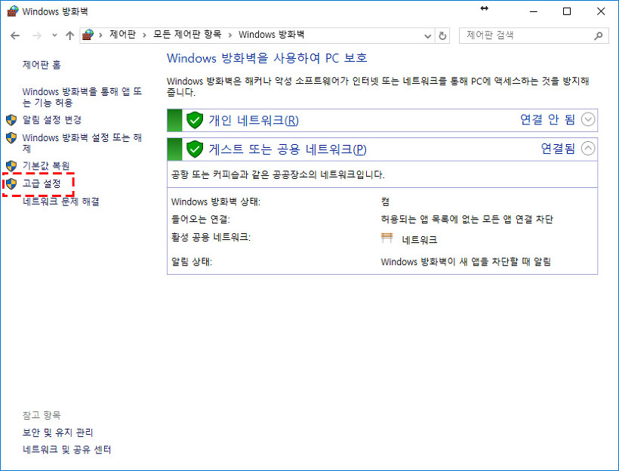The image size is (619, 471).
Task: Click 기본값 복원 link
Action: click(x=46, y=166)
